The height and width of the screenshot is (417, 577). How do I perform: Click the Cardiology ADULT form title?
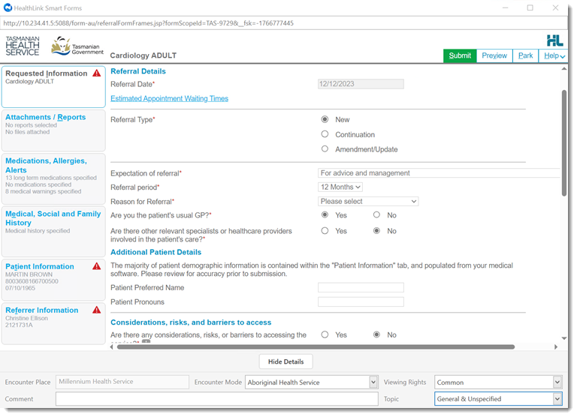143,55
